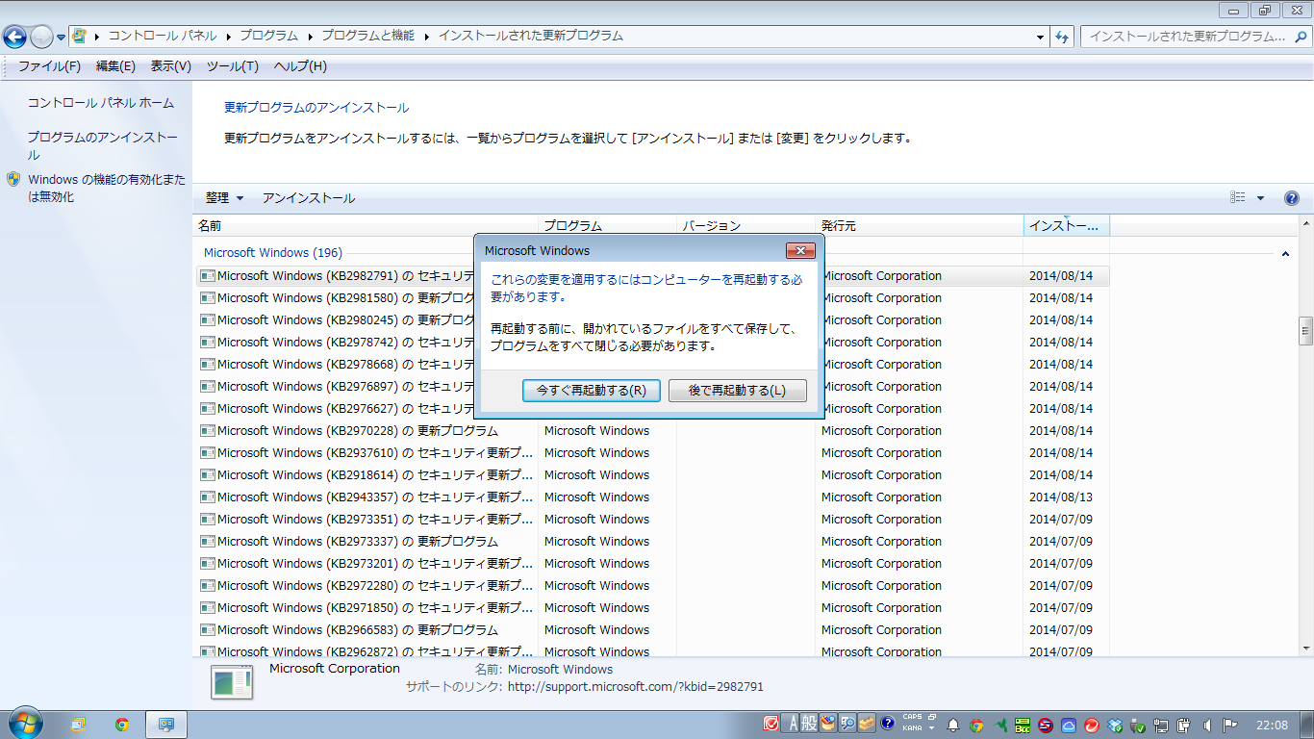Click the shield icon next to Windows features

coord(13,179)
